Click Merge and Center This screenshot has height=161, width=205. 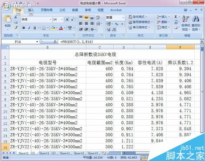tap(98, 24)
